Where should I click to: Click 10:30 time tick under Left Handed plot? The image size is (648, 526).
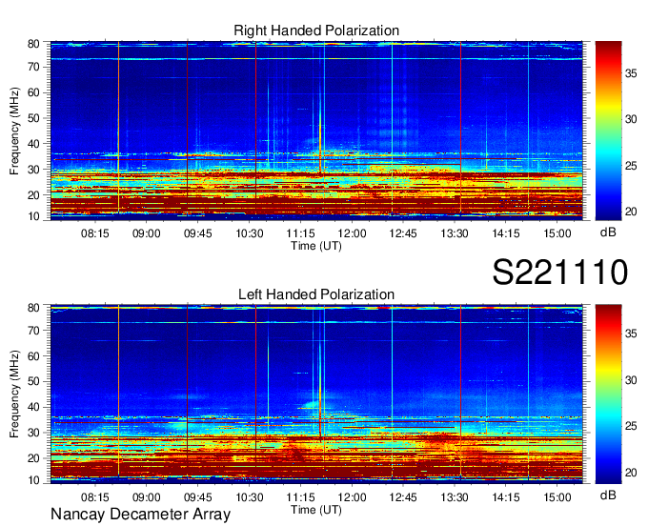coord(250,497)
